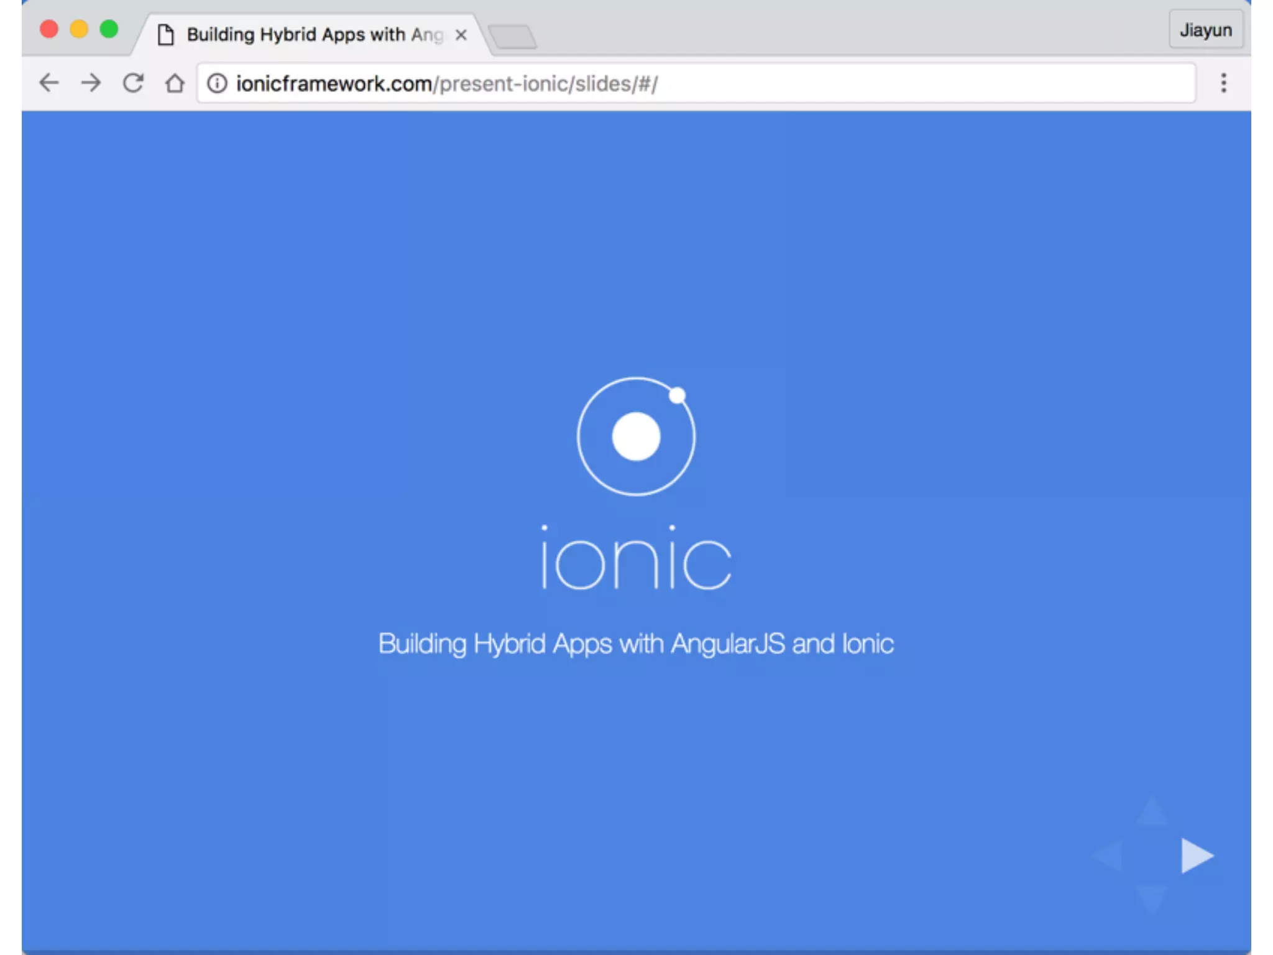Click the circular Ionic logo
Screen dimensions: 1273x955
point(636,436)
